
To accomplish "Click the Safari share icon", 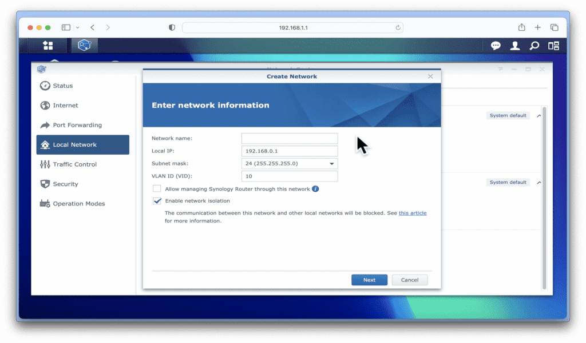I will (522, 27).
